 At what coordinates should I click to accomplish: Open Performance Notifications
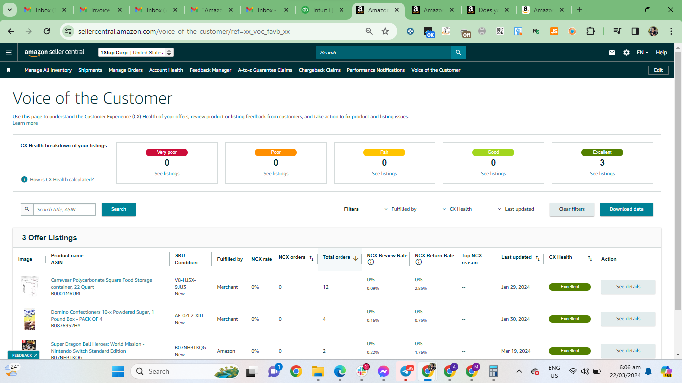coord(376,70)
